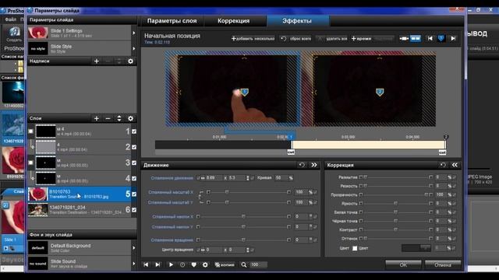Open Слои panel gear settings

point(130,118)
